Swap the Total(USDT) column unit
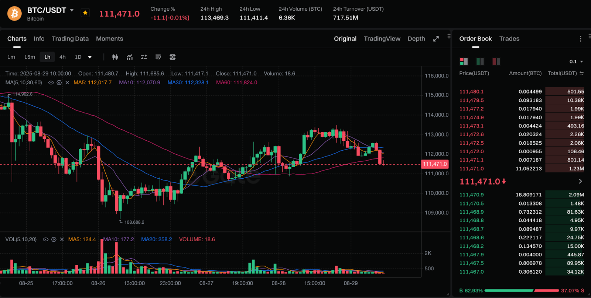This screenshot has width=591, height=298. 582,73
